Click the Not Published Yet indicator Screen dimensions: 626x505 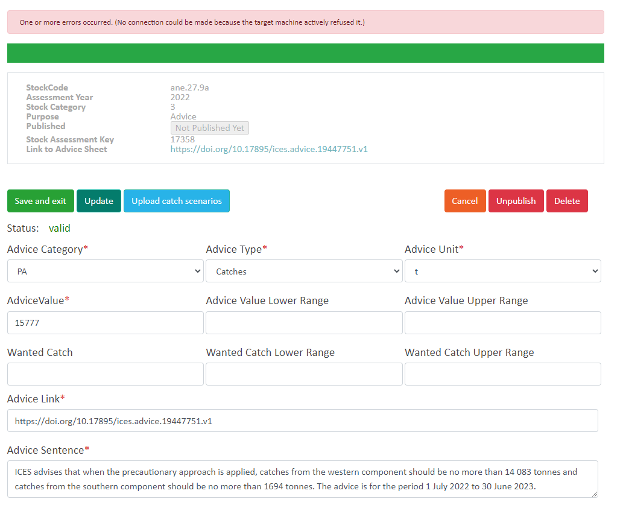(209, 127)
